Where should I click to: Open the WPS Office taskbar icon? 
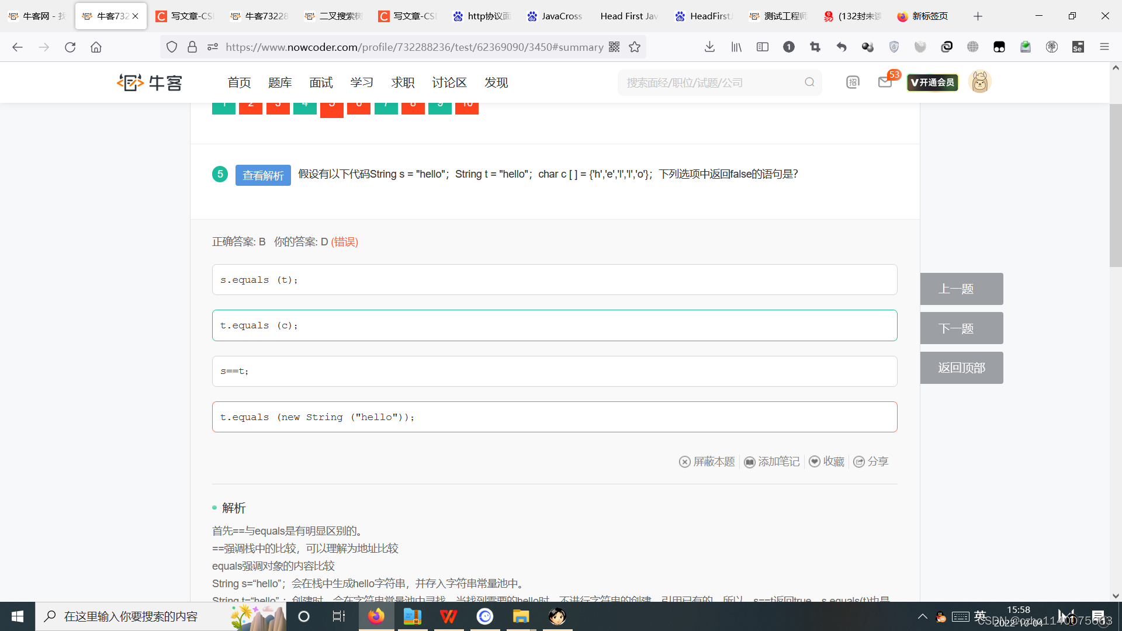pos(448,616)
